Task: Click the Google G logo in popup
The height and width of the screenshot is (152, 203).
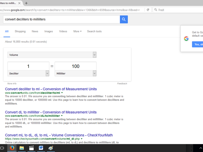Action: coord(186,39)
